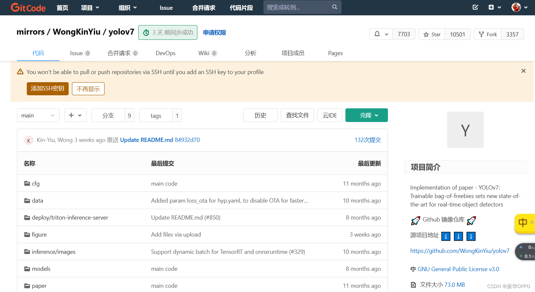Expand the 克隆 clone dropdown

[367, 115]
